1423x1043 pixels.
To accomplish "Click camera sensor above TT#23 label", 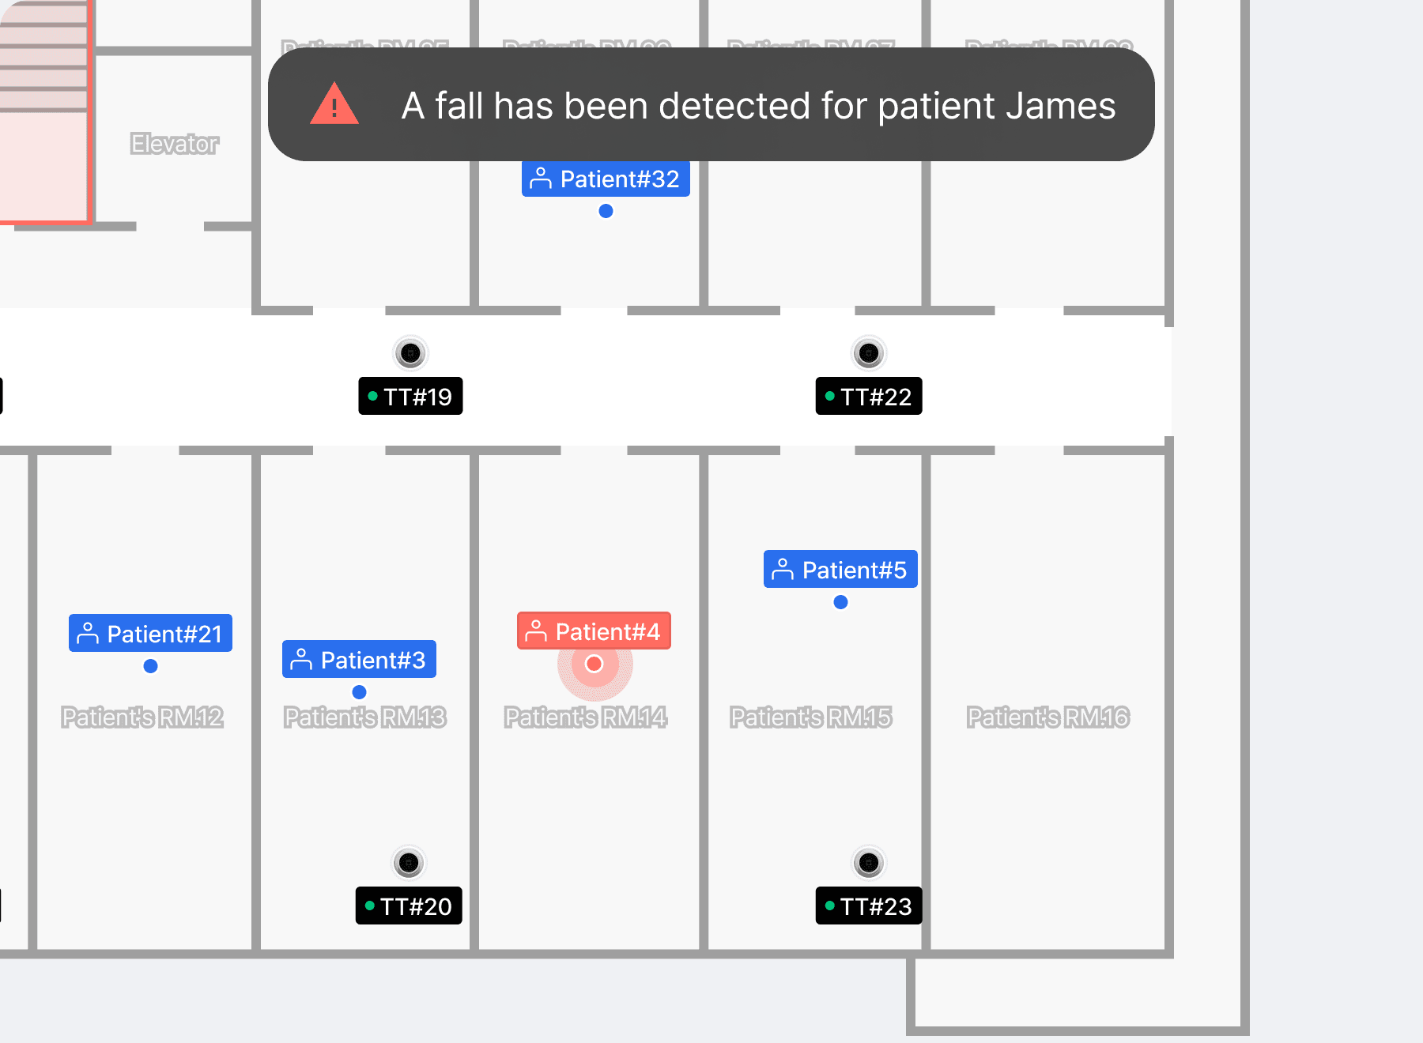I will (869, 863).
